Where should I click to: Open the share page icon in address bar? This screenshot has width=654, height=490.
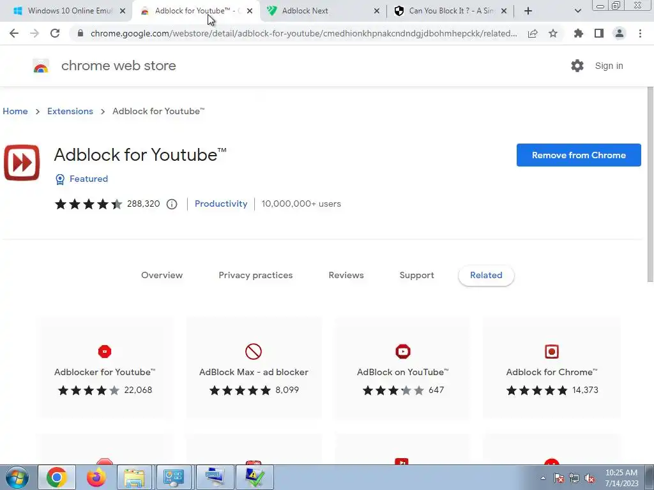[533, 33]
